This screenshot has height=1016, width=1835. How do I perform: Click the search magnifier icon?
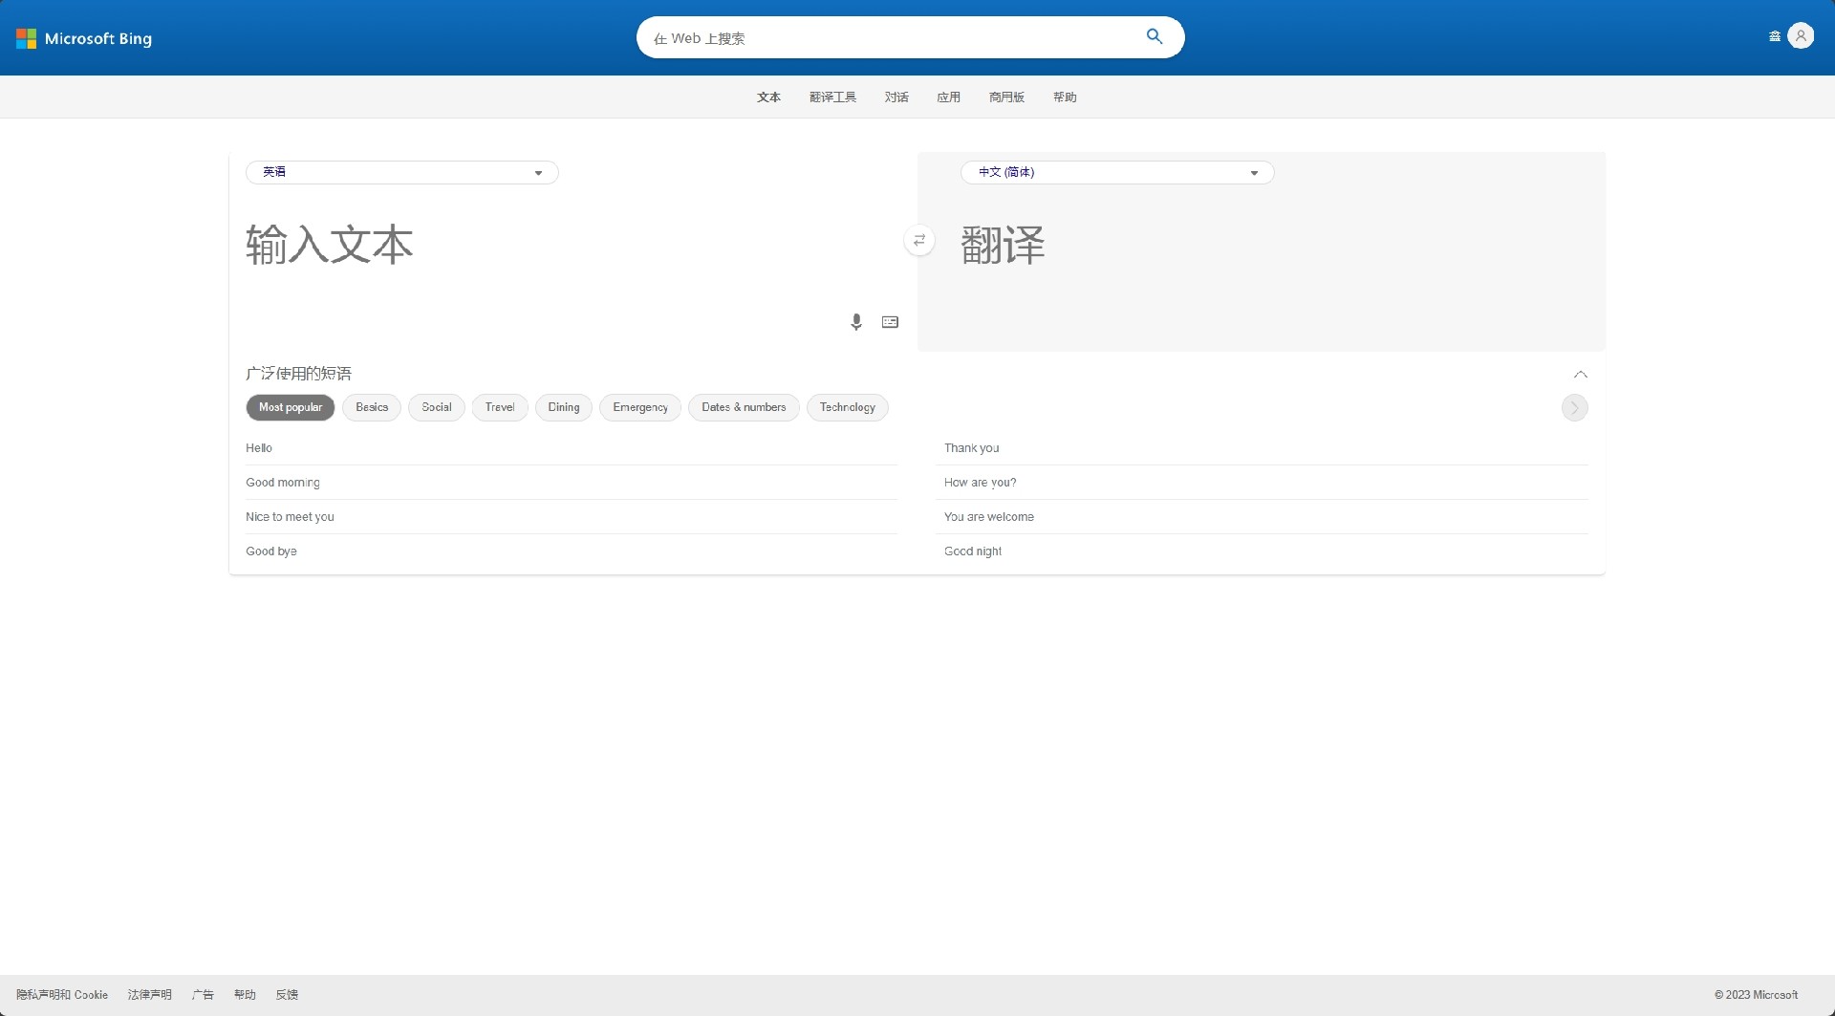click(x=1155, y=37)
